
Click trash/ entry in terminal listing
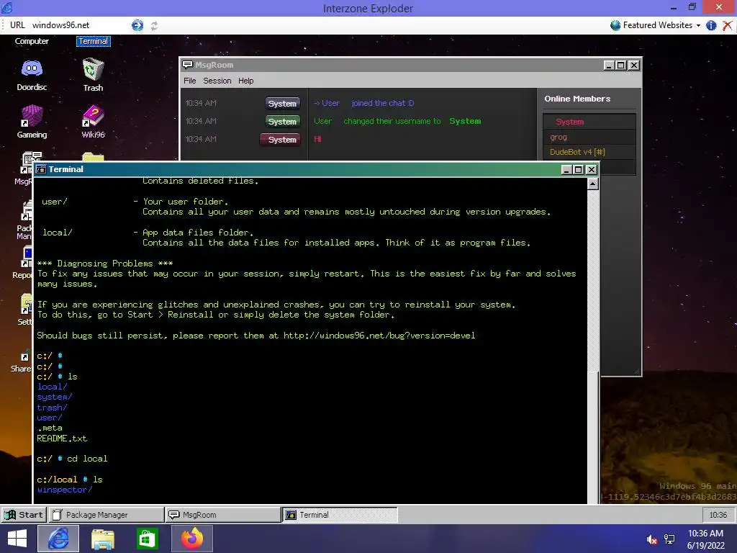[x=52, y=408]
